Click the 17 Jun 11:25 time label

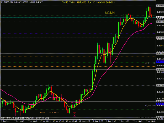pyautogui.click(x=84, y=121)
